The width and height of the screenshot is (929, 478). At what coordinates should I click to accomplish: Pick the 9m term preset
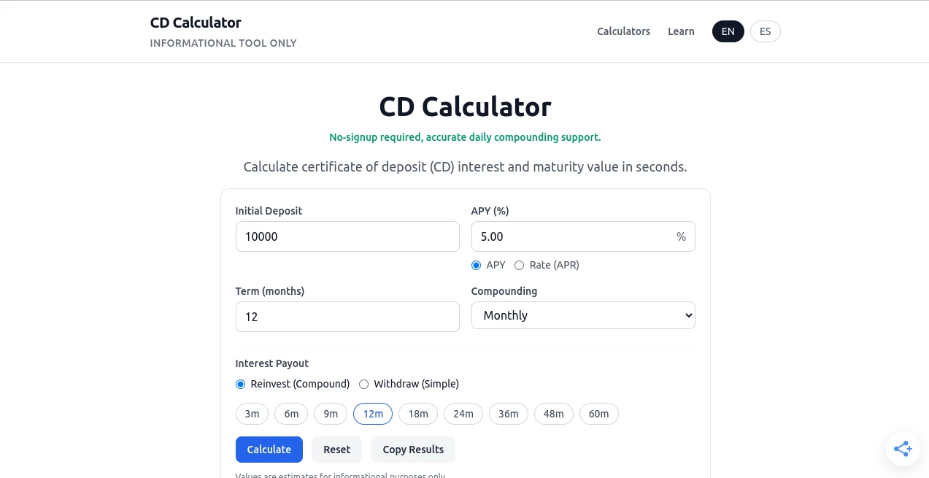tap(331, 414)
